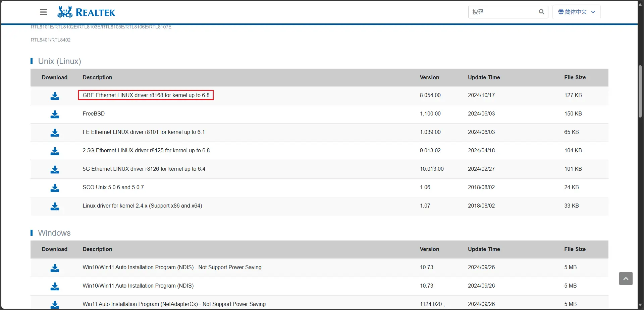The width and height of the screenshot is (644, 310).
Task: Click the page vertical scrollbar thumb
Action: tap(640, 91)
